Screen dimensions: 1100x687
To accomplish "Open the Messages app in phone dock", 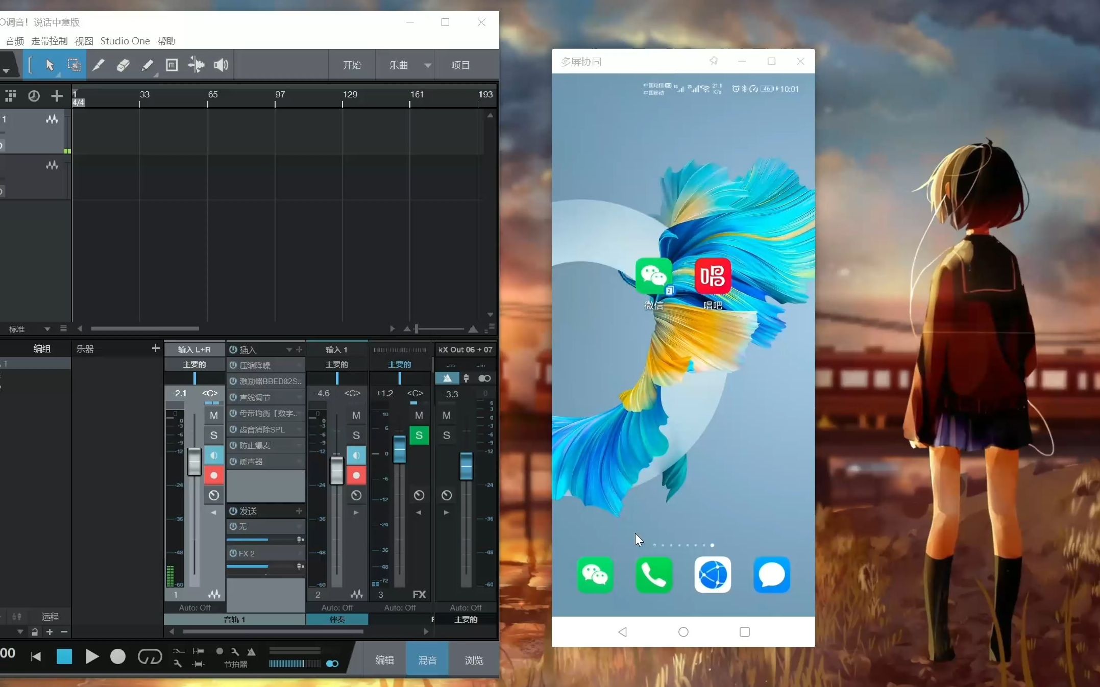I will (772, 575).
